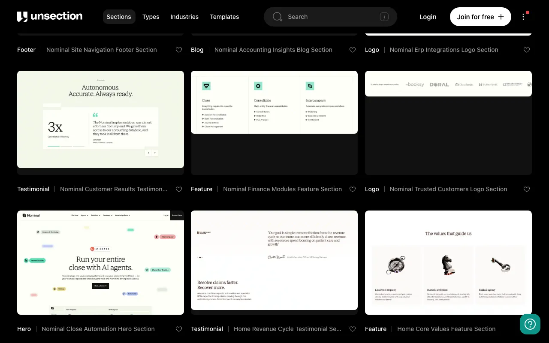Open the help question mark widget

[x=530, y=324]
